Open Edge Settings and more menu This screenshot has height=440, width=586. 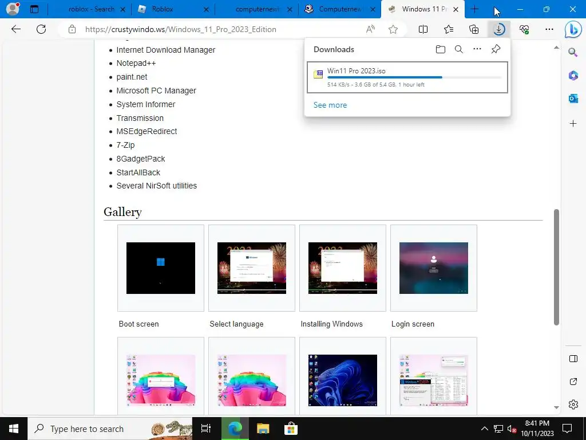(549, 29)
